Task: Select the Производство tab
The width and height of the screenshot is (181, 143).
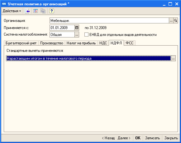Action: (52, 43)
